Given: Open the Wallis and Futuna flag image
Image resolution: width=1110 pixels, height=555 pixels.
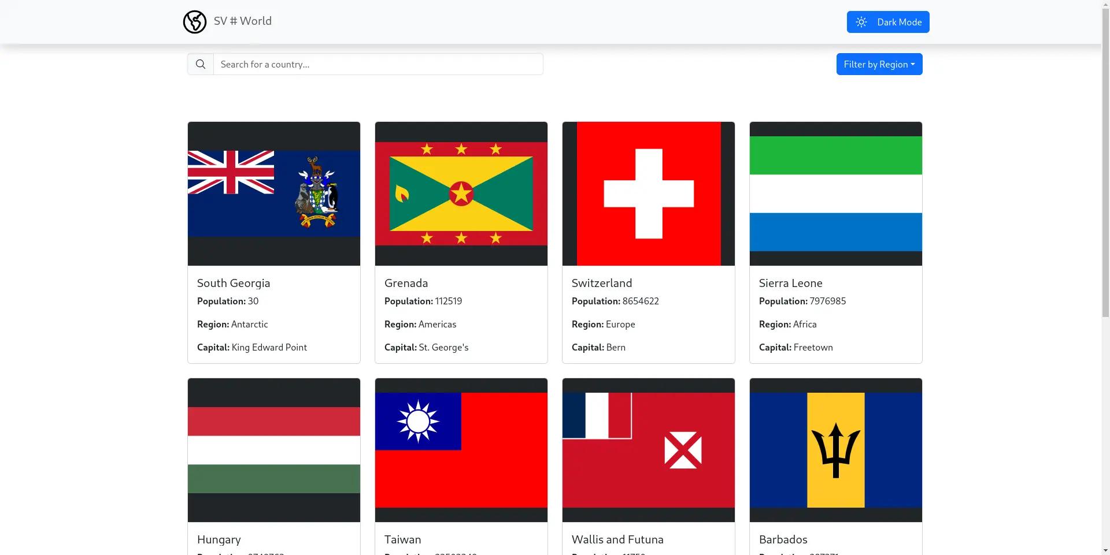Looking at the screenshot, I should coord(649,450).
